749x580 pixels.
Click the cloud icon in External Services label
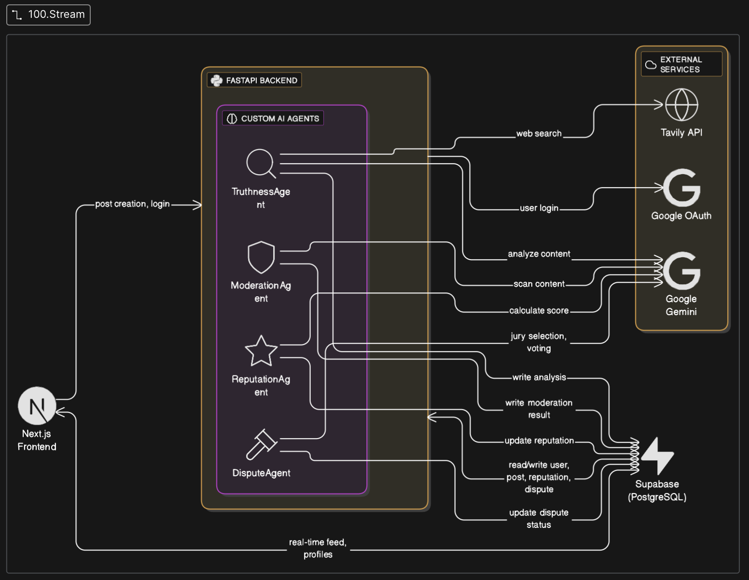click(651, 65)
